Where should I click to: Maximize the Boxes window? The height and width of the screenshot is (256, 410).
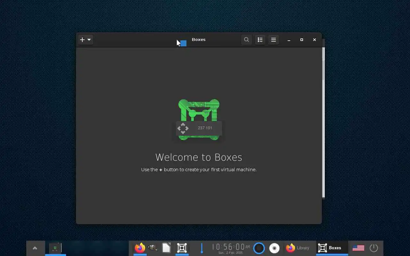[302, 40]
